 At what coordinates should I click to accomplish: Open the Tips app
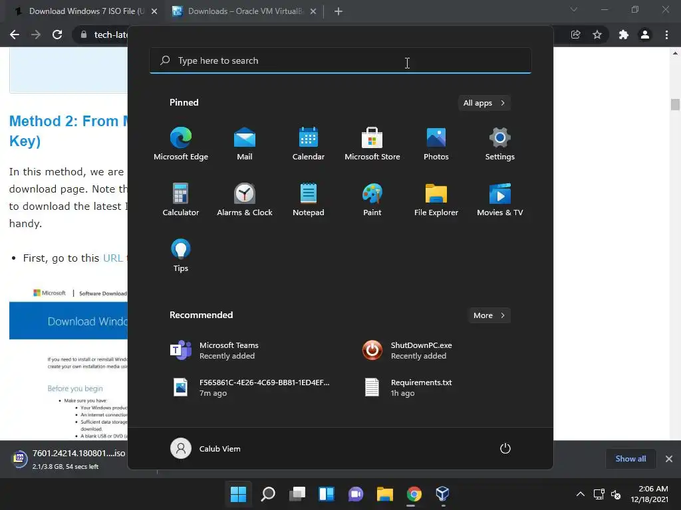tap(181, 256)
